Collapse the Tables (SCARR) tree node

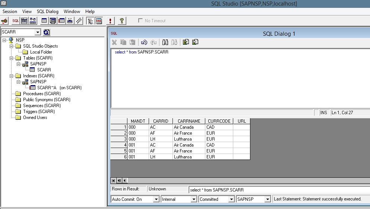[x=12, y=58]
